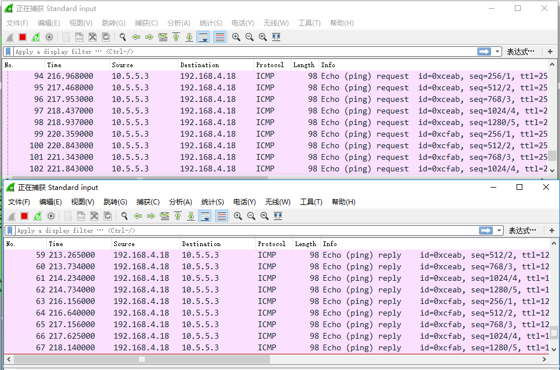Viewport: 560px width, 370px height.
Task: Select Resize columns icon in top window
Action: pyautogui.click(x=276, y=37)
